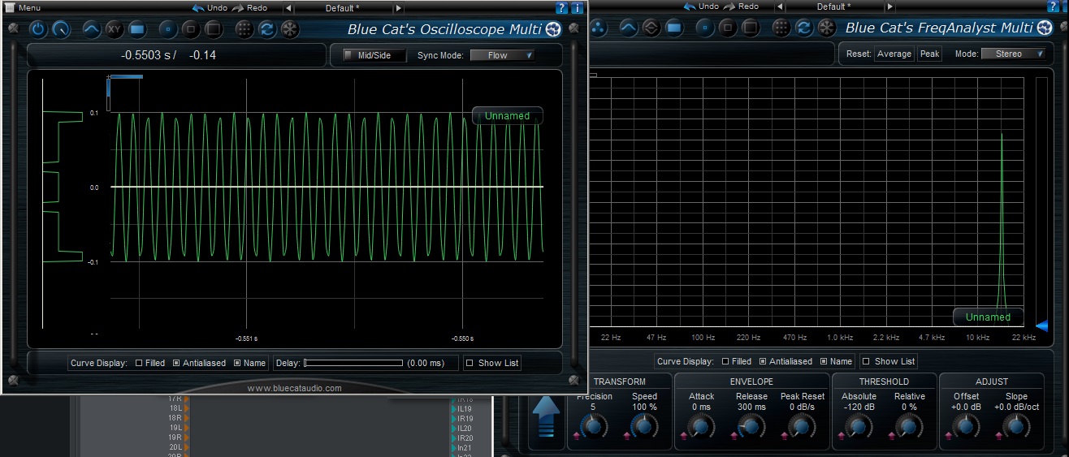This screenshot has width=1069, height=457.
Task: Click the blue level marker triangle in FreqAnalyst
Action: 1042,326
